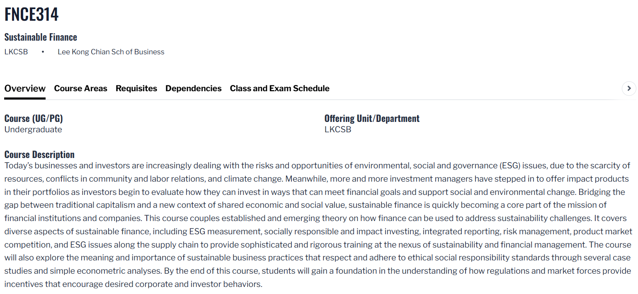
Task: Click the bullet separator before the school name
Action: tap(43, 52)
